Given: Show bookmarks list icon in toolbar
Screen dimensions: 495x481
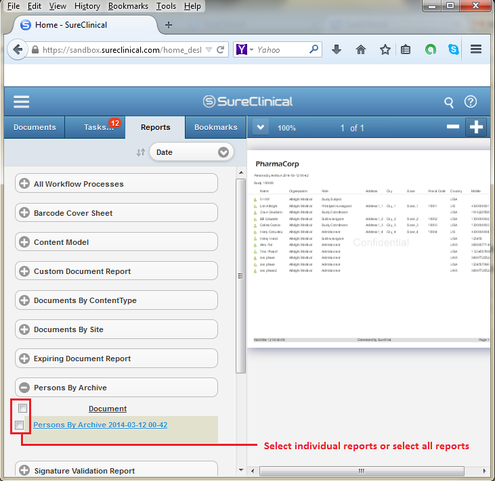Looking at the screenshot, I should (406, 49).
